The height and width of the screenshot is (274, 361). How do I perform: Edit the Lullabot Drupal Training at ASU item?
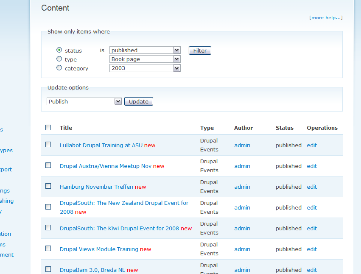point(312,145)
